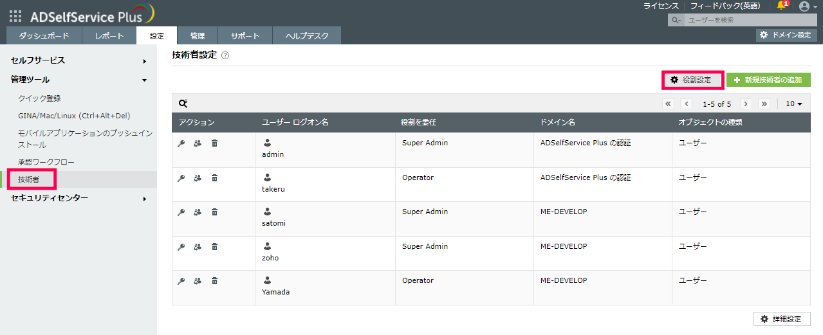The width and height of the screenshot is (823, 335).
Task: Open the apps grid launcher icon
Action: coord(15,17)
